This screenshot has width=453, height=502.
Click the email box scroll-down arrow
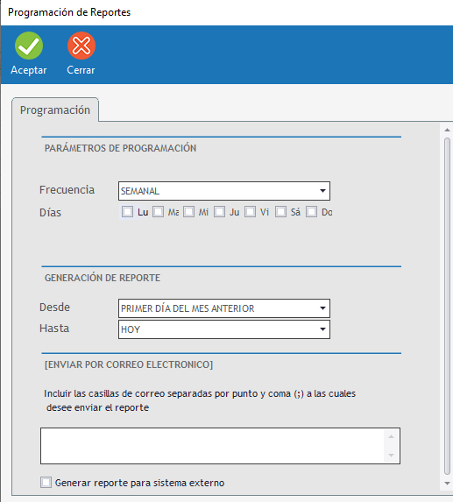[391, 456]
